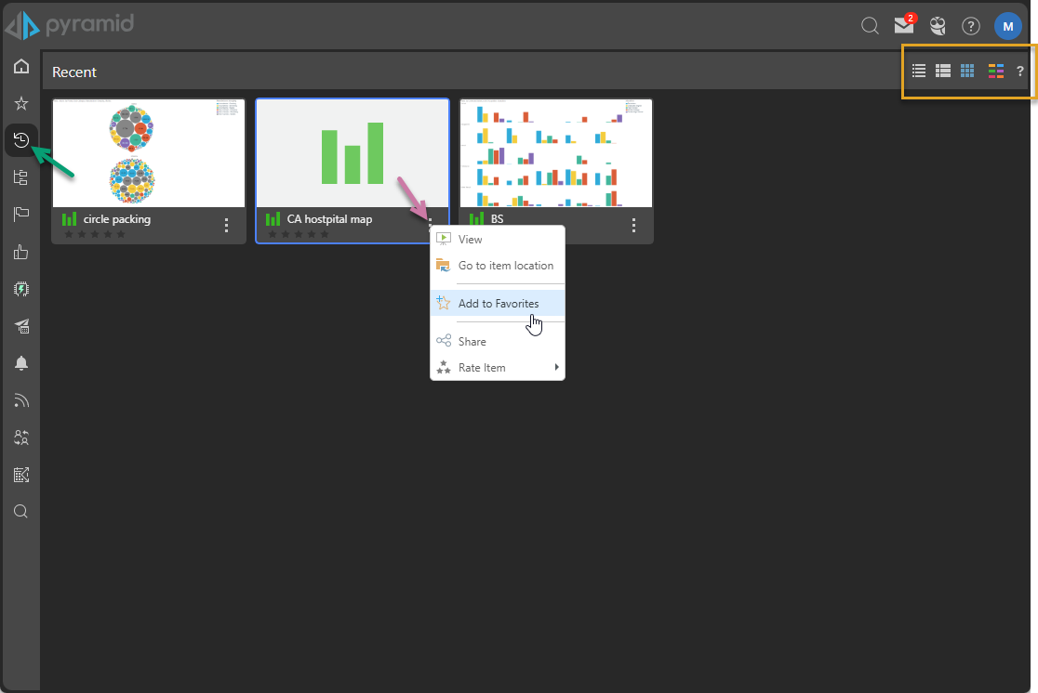Screen dimensions: 1038x693
Task: Choose Go to item location
Action: 505,266
